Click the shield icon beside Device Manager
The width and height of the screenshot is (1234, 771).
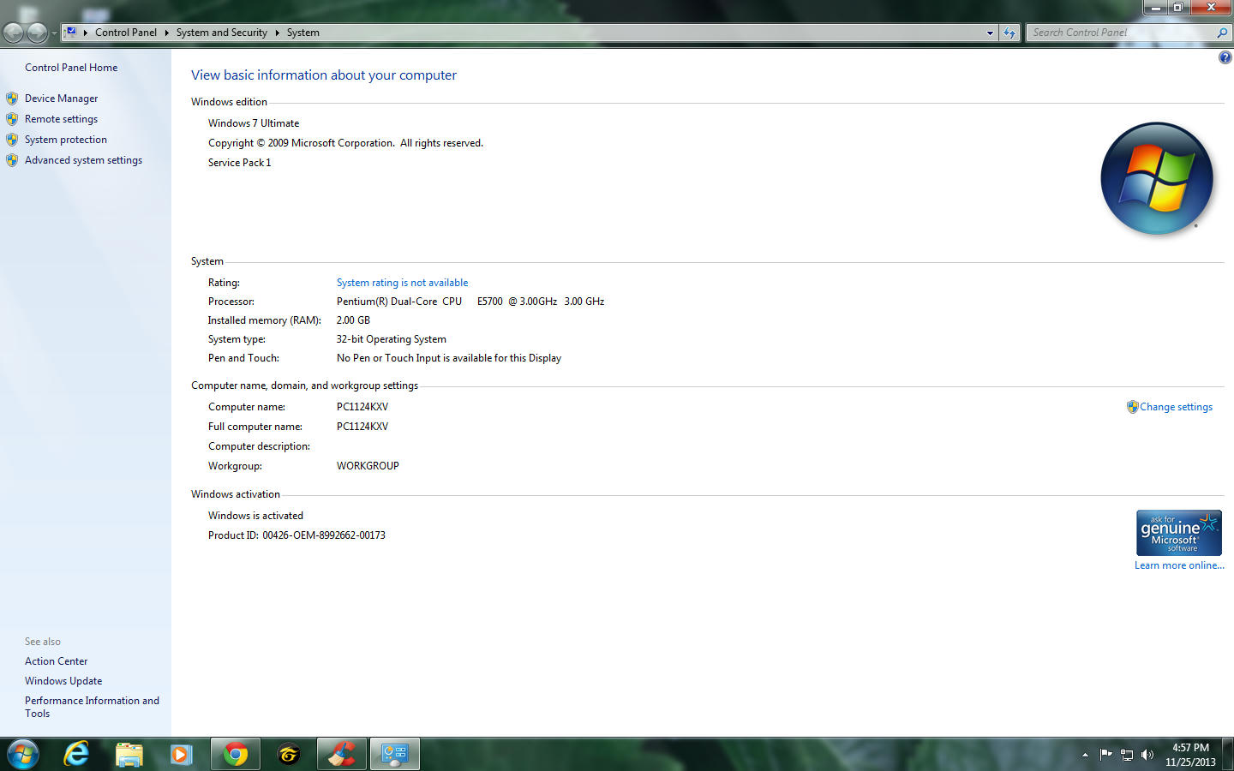12,99
